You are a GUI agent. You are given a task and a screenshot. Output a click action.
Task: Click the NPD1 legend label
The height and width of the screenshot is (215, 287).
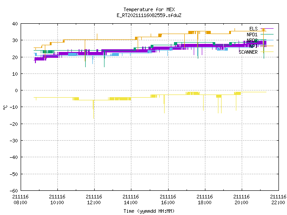click(x=252, y=34)
